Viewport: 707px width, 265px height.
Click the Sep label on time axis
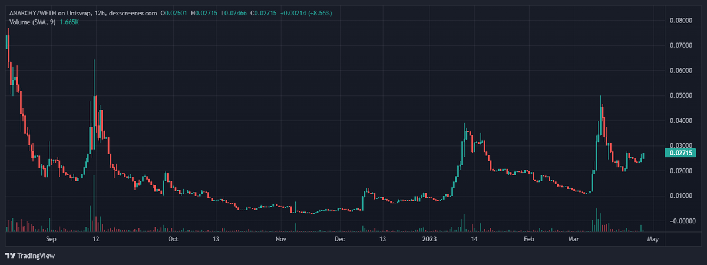[x=51, y=240]
